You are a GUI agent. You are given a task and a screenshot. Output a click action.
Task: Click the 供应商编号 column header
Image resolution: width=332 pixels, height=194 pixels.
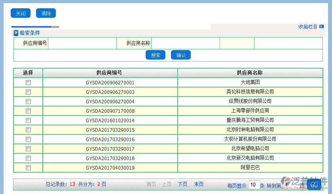tap(110, 73)
